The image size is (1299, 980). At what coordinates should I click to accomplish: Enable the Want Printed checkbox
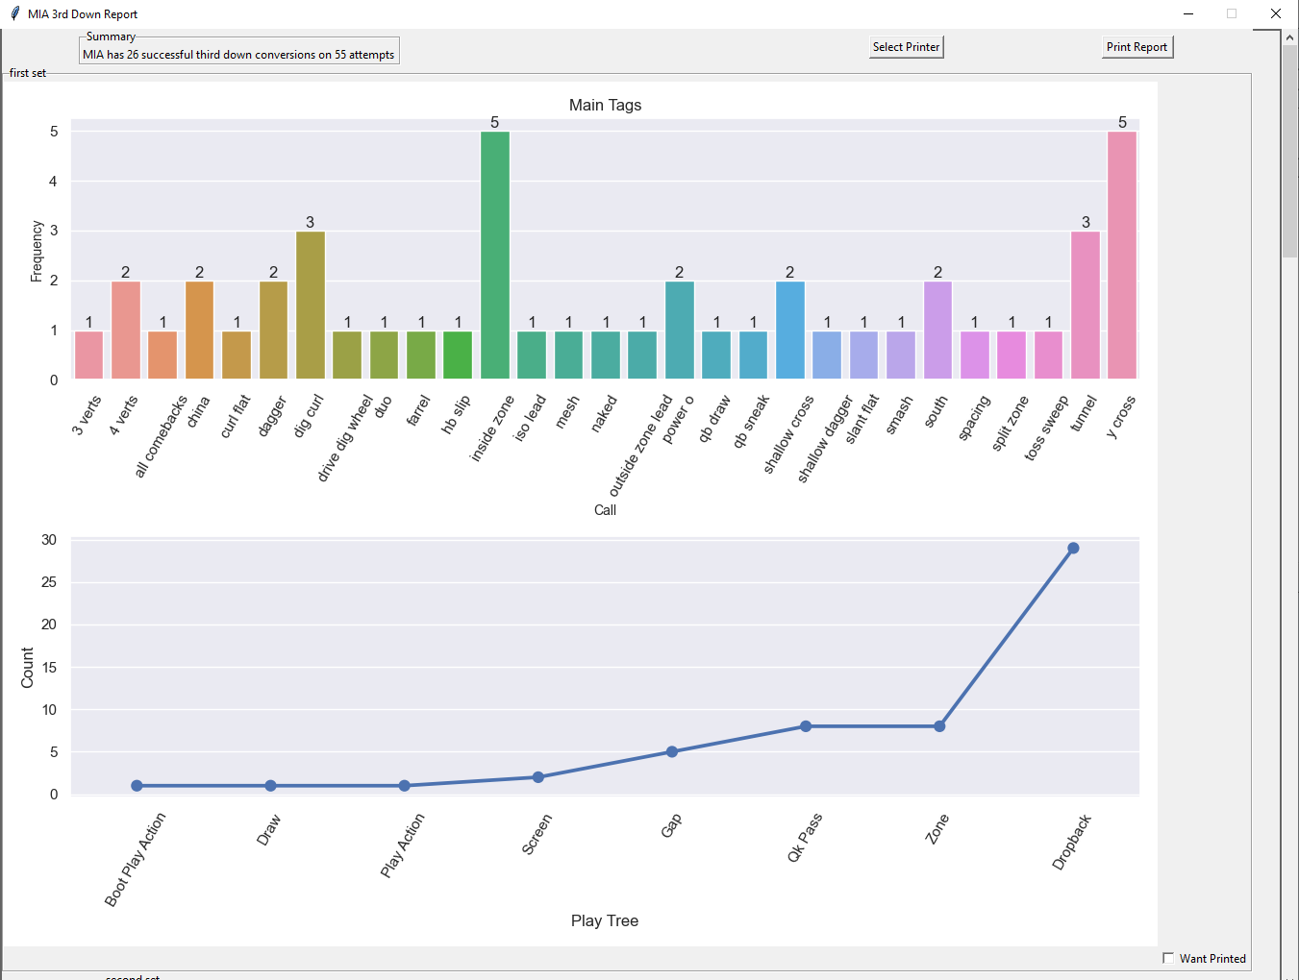[x=1168, y=958]
